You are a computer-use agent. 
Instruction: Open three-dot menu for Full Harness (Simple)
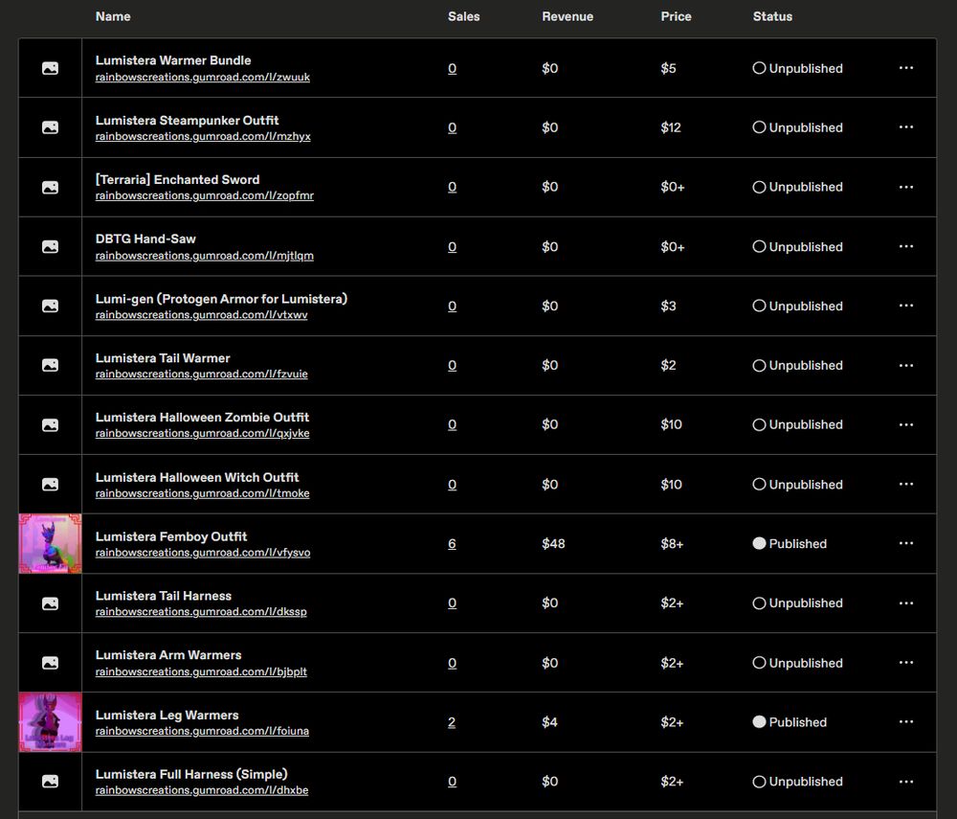905,781
